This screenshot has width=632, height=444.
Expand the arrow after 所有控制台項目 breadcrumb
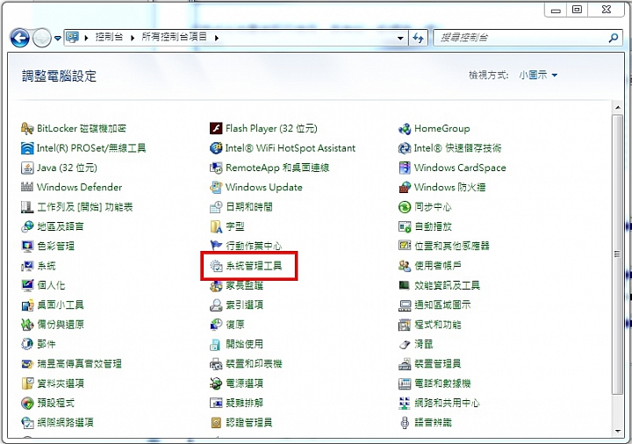coord(217,38)
